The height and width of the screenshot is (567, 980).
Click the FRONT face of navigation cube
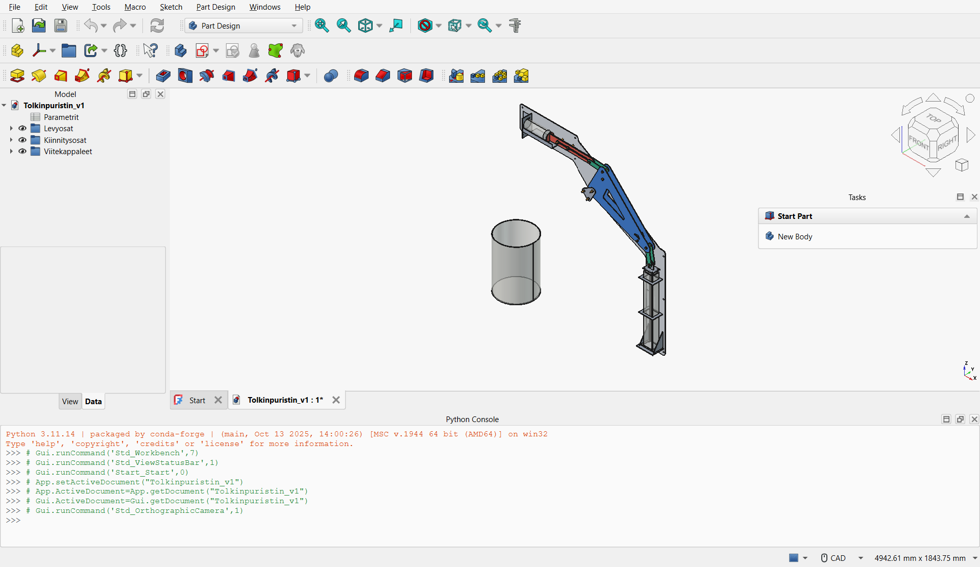point(919,142)
